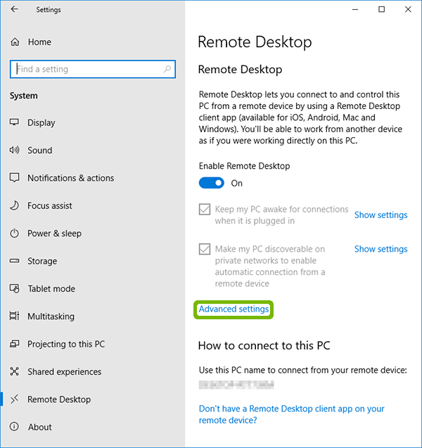
Task: Click the Shared experiences icon
Action: click(14, 371)
